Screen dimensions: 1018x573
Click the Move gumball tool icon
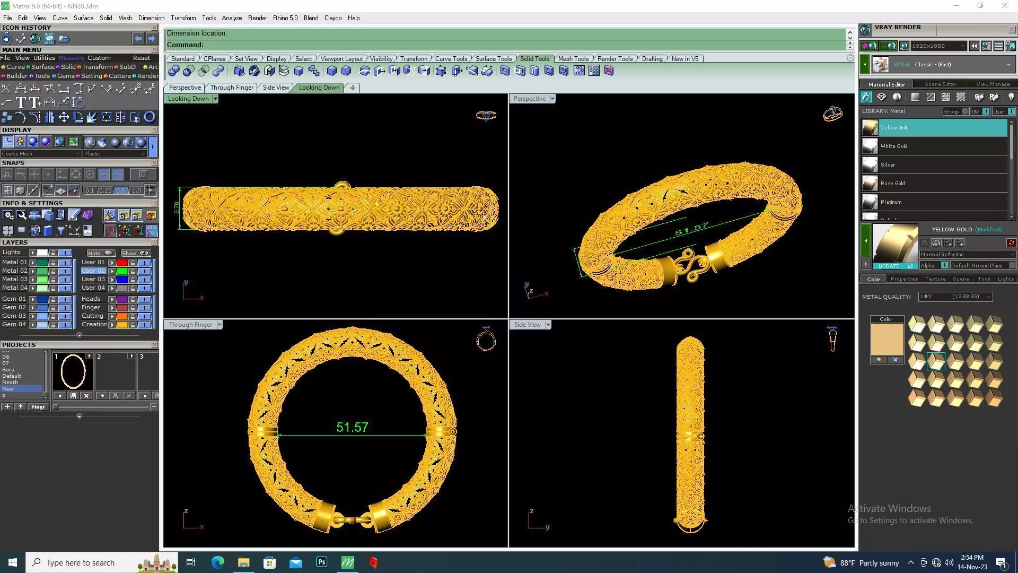coord(64,117)
